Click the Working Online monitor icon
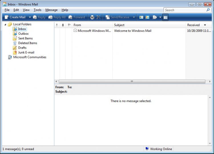 (147, 149)
